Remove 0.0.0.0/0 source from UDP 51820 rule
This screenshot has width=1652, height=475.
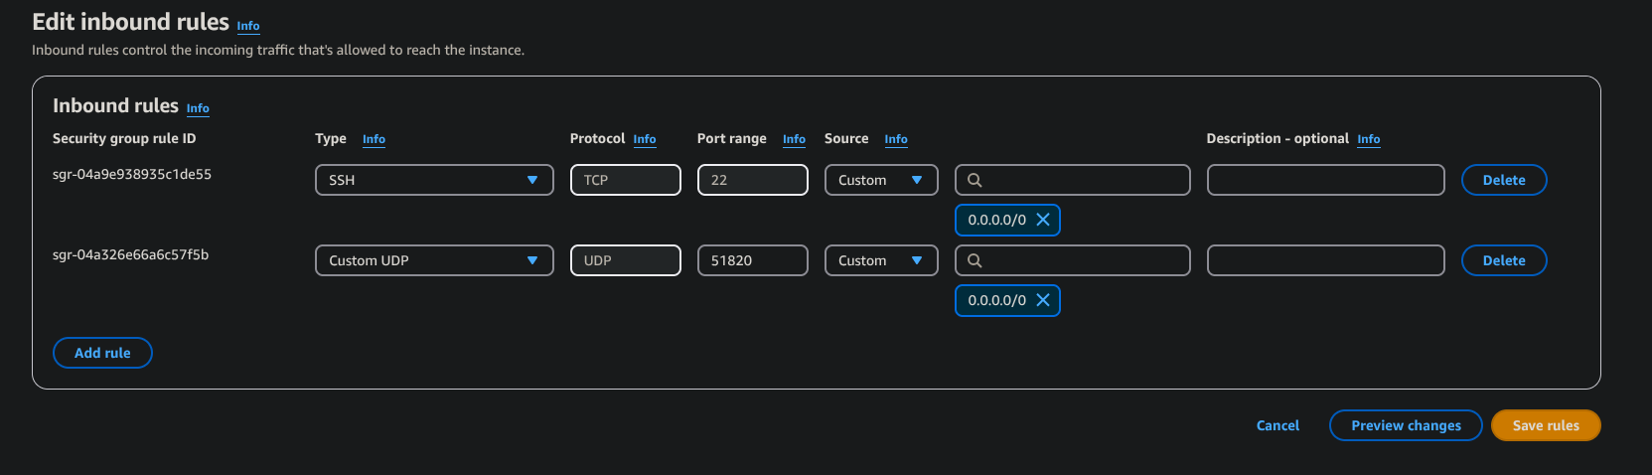point(1043,300)
